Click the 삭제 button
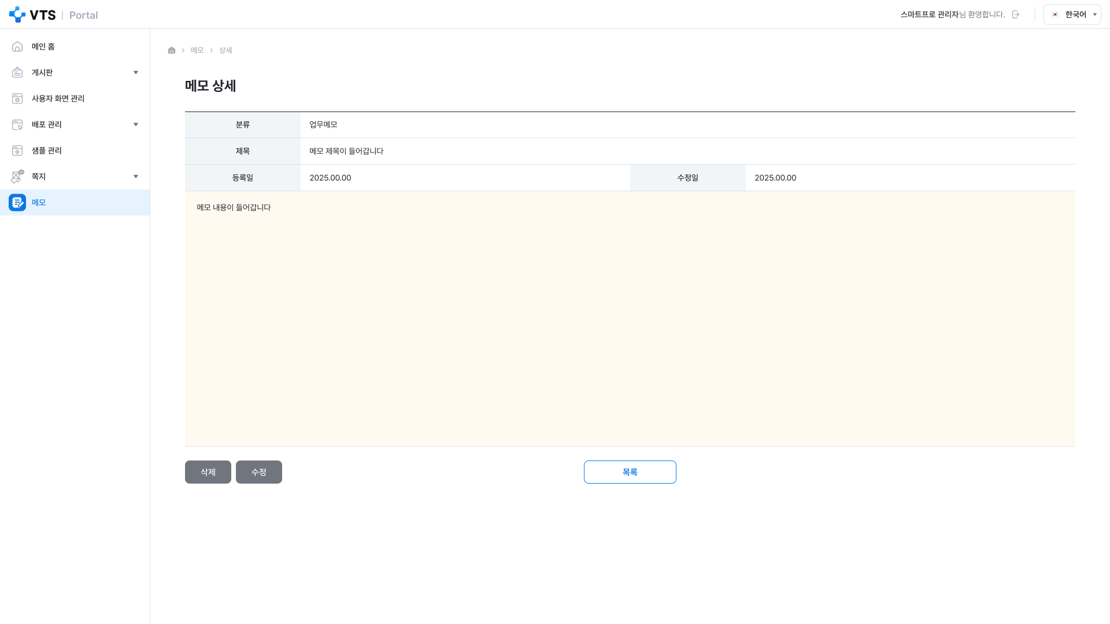Screen dimensions: 1110x624 pos(208,472)
